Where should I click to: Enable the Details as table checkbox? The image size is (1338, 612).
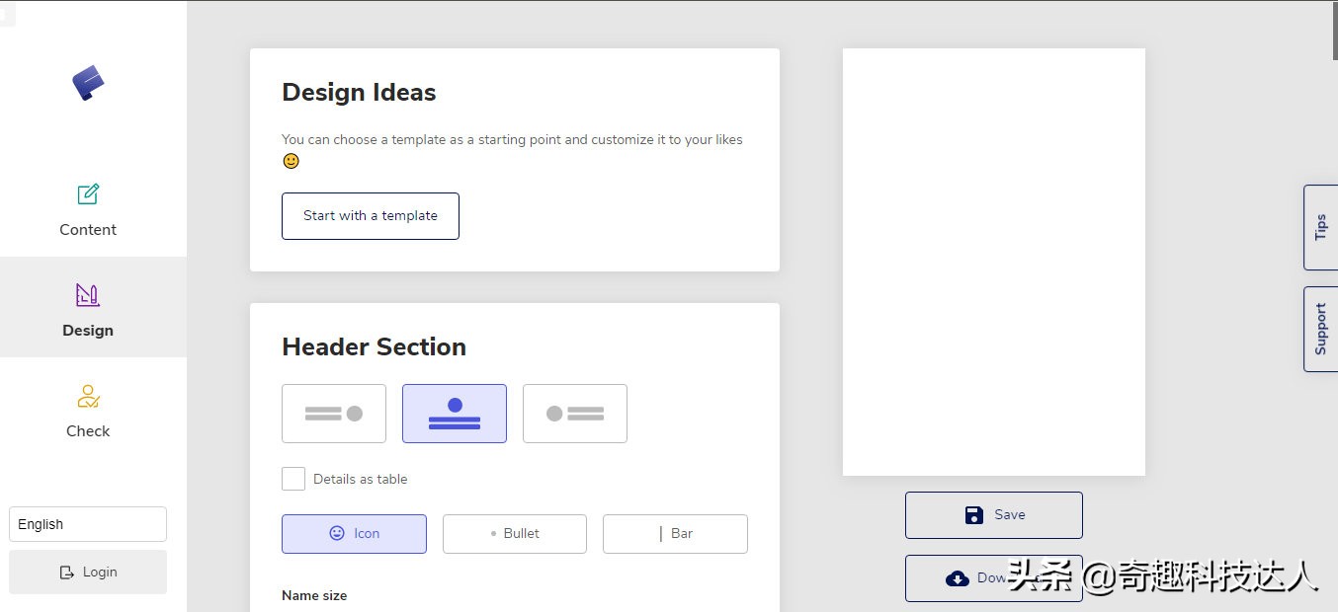[293, 479]
